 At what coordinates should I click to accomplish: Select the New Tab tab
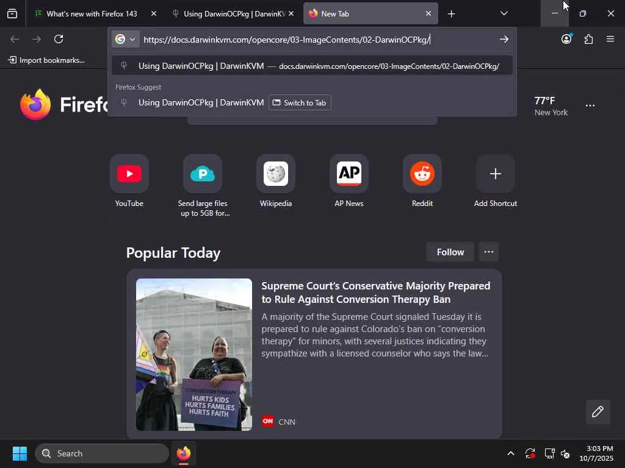pos(370,14)
